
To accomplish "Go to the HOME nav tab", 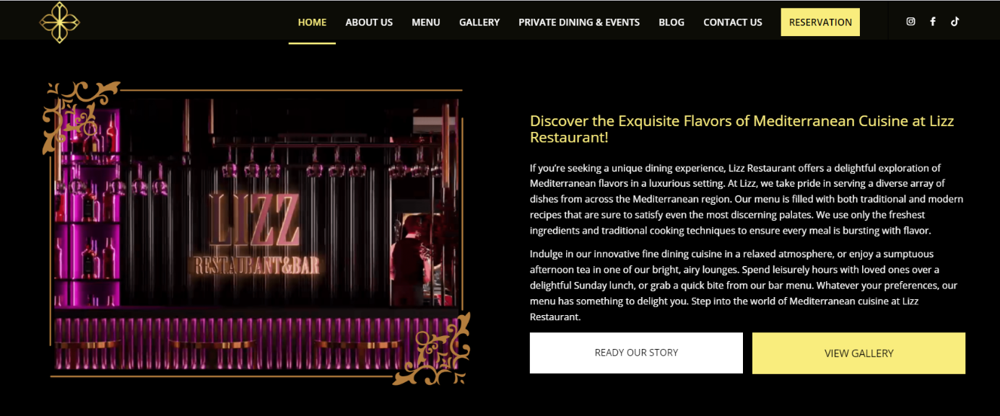I will tap(312, 22).
